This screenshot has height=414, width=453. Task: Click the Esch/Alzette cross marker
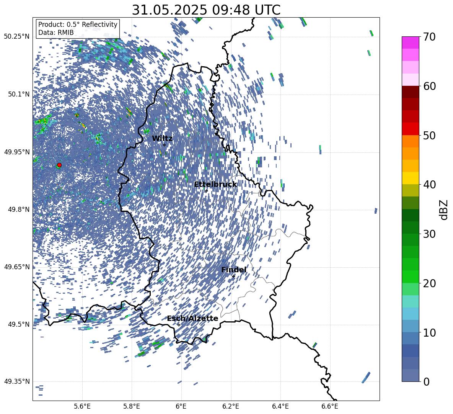click(179, 325)
